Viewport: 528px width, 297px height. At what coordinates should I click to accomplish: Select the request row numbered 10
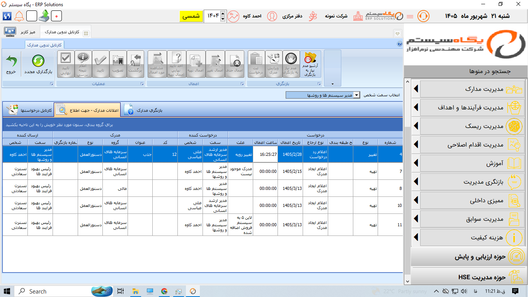pos(203,205)
